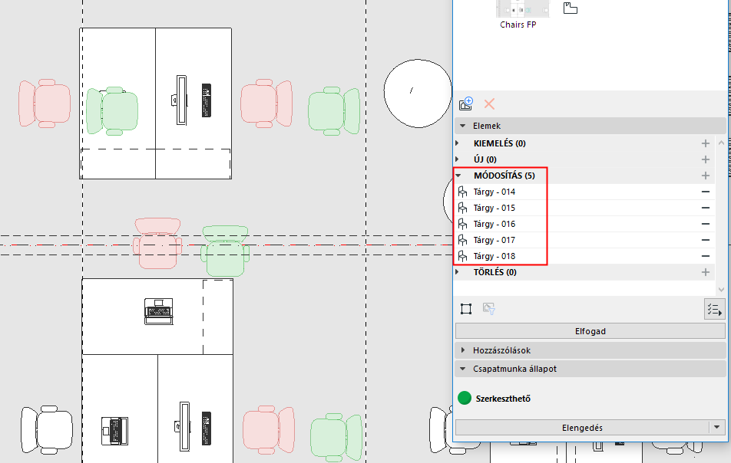
Task: Click chair icon beside Tárgy - 014
Action: click(462, 192)
